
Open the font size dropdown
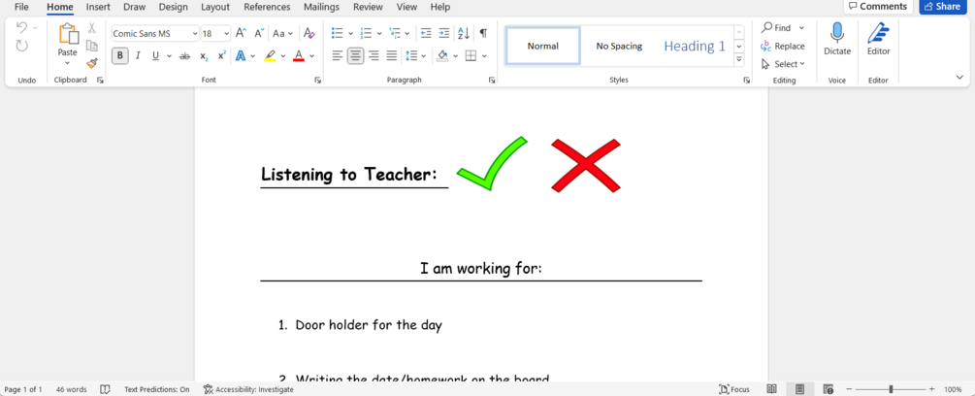point(226,34)
